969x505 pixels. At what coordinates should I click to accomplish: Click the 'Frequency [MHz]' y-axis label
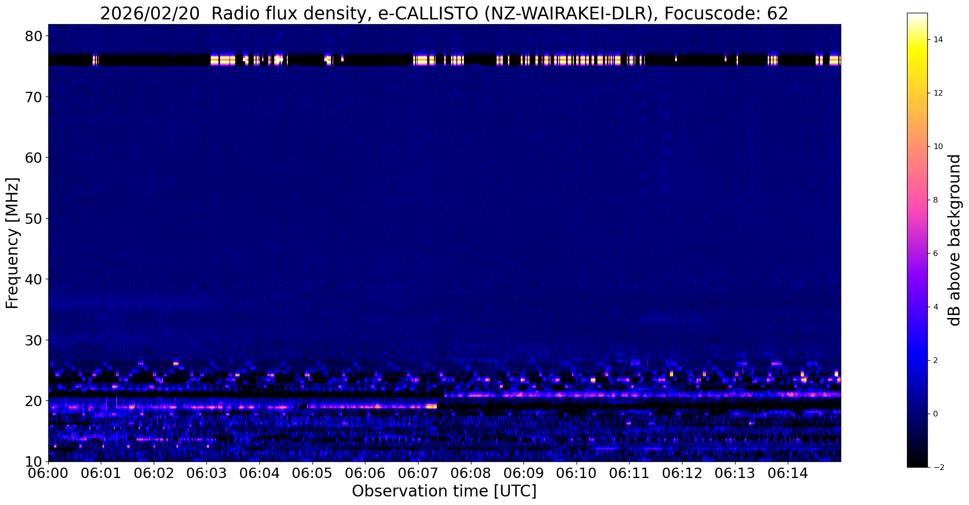pos(13,243)
